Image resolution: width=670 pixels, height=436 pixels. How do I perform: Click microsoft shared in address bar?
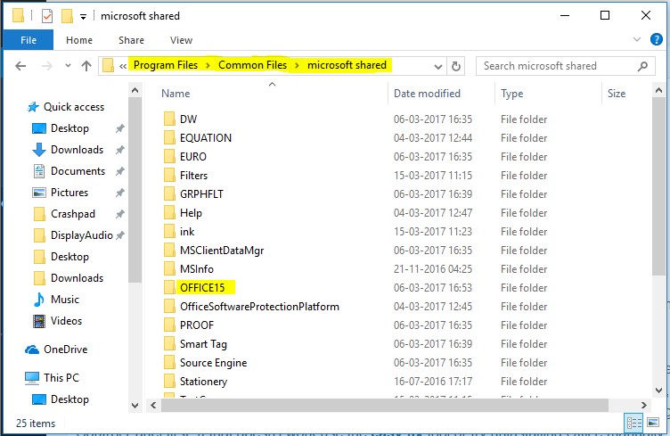[347, 65]
